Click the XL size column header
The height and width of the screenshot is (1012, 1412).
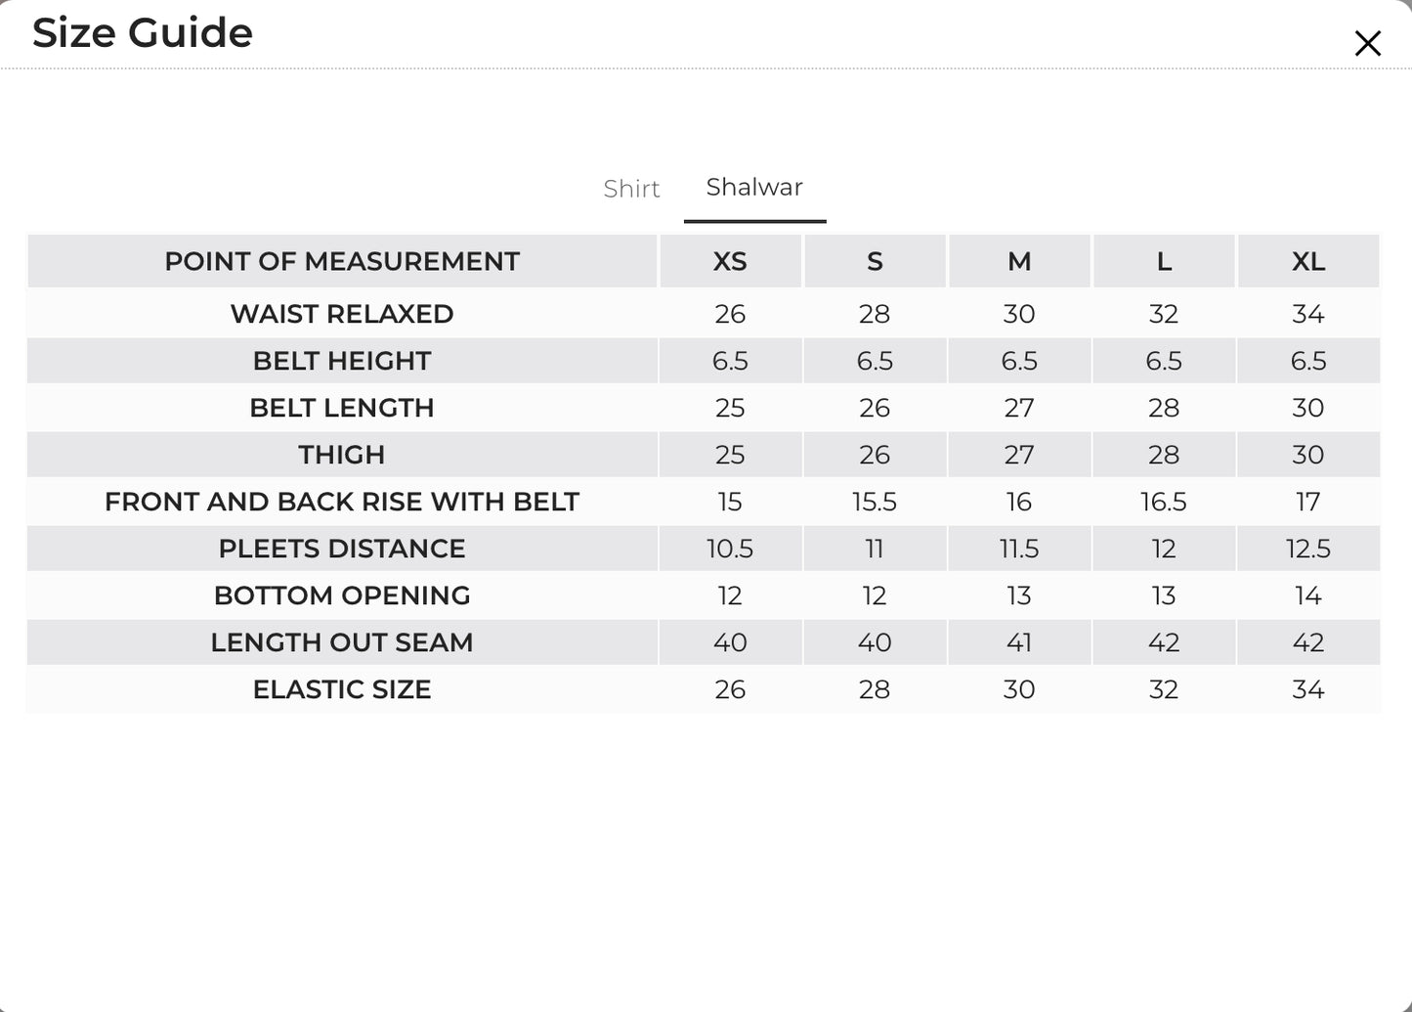pos(1308,261)
